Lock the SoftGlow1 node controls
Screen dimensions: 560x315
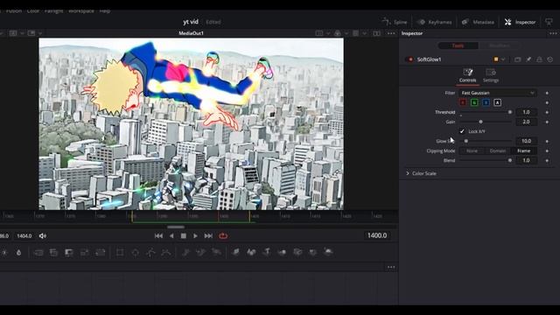[539, 59]
